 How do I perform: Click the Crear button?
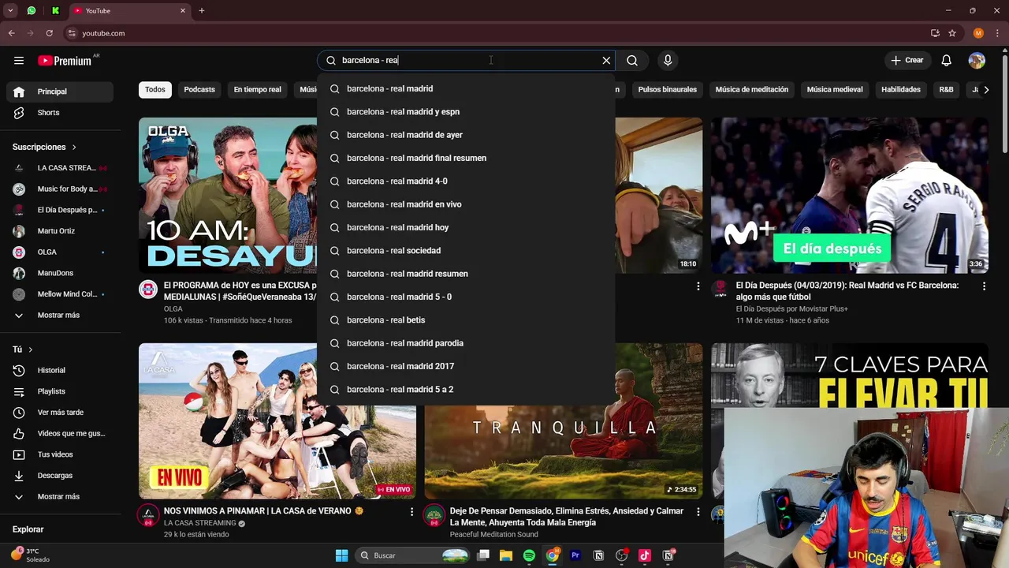click(907, 61)
